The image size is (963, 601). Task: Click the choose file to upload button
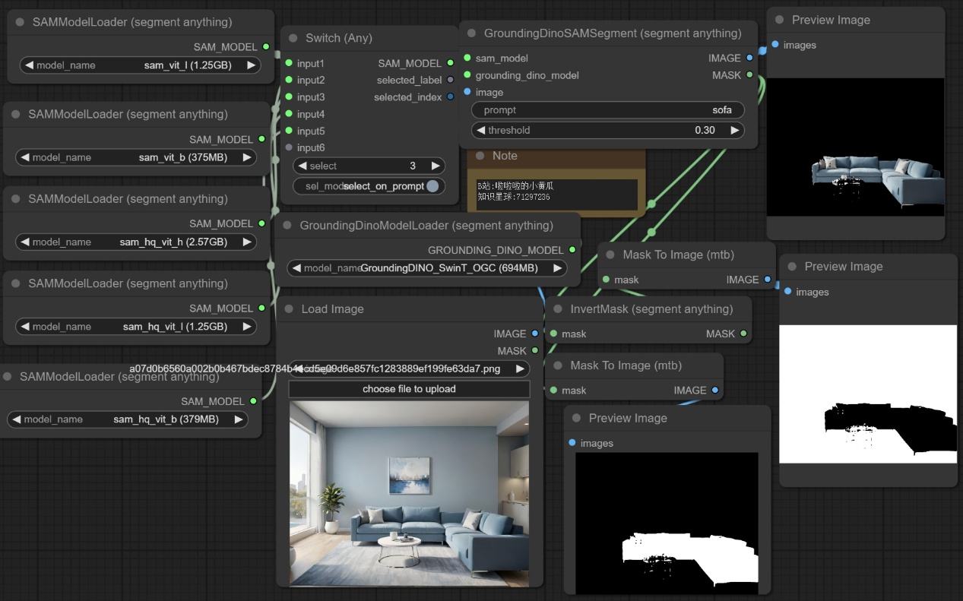point(409,389)
